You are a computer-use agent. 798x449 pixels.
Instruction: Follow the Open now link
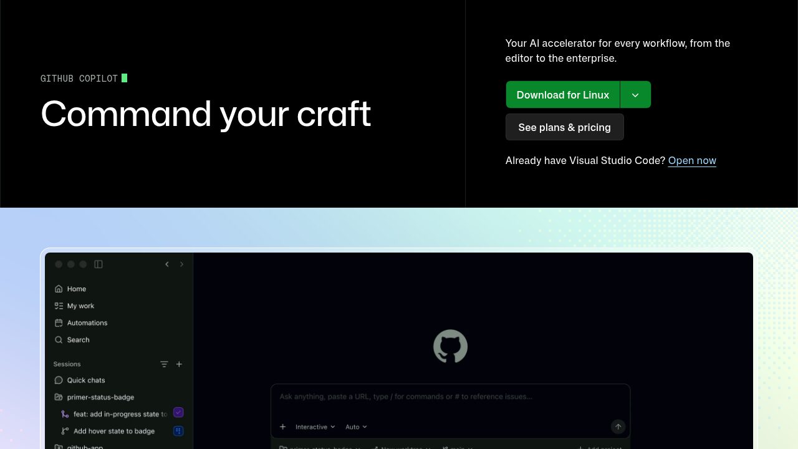pyautogui.click(x=692, y=160)
